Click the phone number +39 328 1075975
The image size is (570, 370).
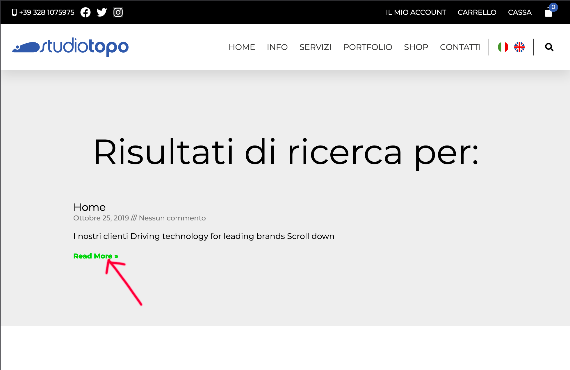[47, 12]
